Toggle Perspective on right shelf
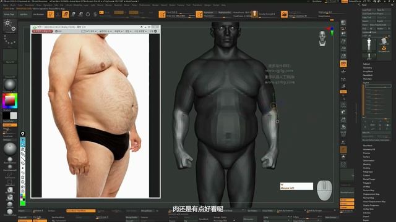 [343, 64]
